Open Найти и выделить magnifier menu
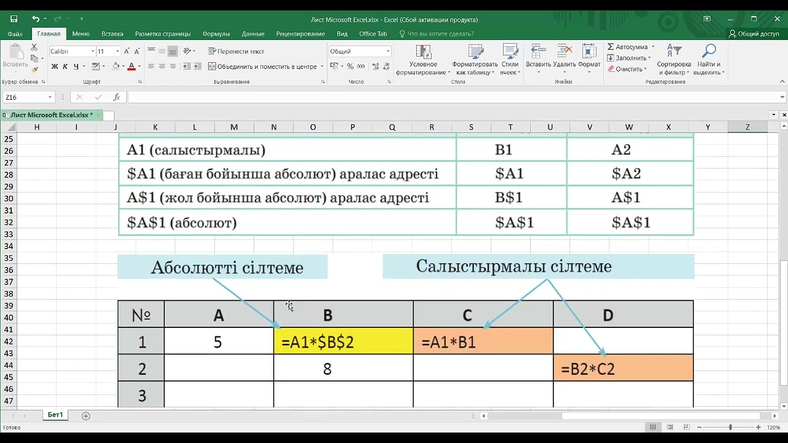Image resolution: width=788 pixels, height=443 pixels. pos(709,60)
